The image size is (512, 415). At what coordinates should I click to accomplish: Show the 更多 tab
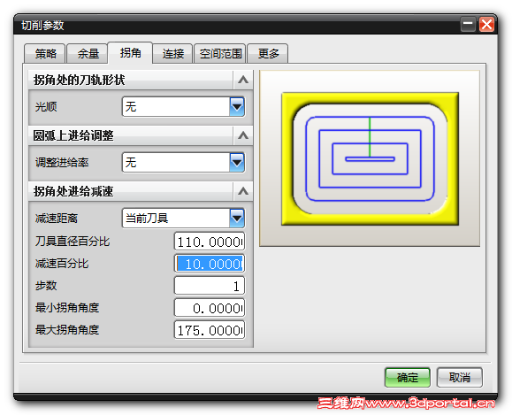[268, 53]
